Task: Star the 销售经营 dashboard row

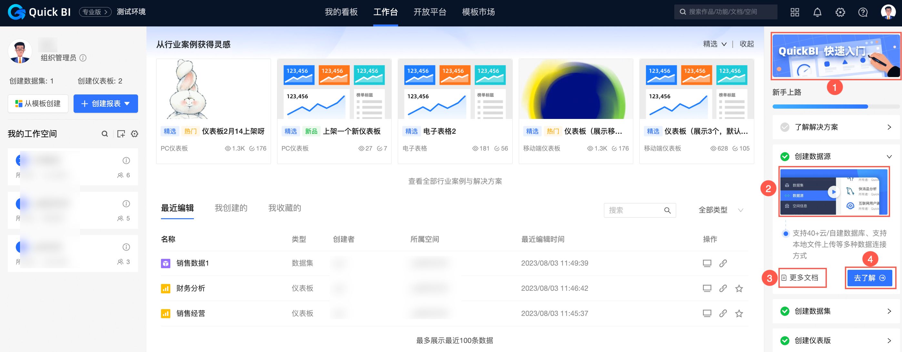Action: [x=739, y=313]
